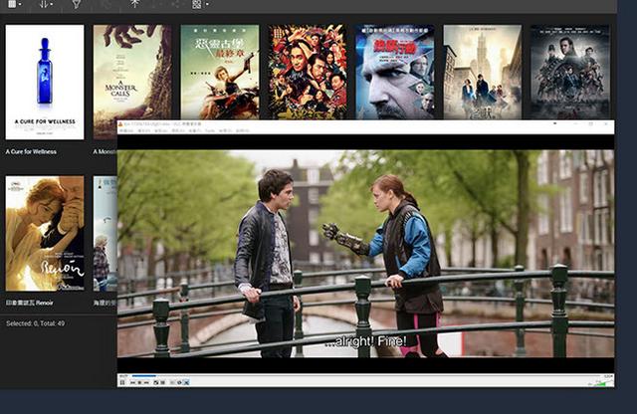
Task: Click the view mode grid icon in library toolbar
Action: pyautogui.click(x=12, y=4)
